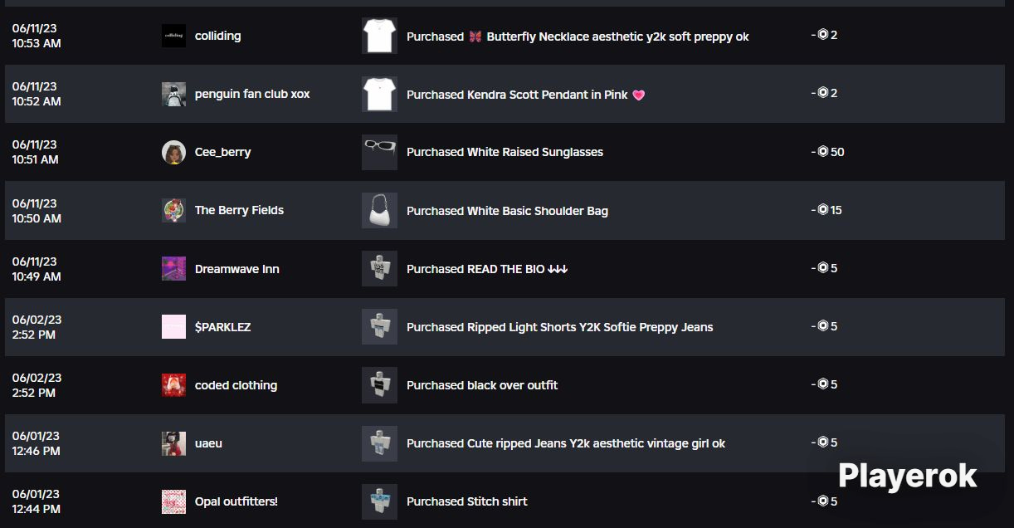Open penguin fan club xox avatar
Screen dimensions: 1014x528
173,95
